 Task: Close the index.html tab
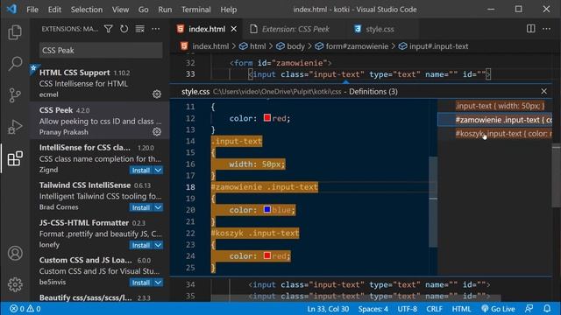pyautogui.click(x=234, y=29)
